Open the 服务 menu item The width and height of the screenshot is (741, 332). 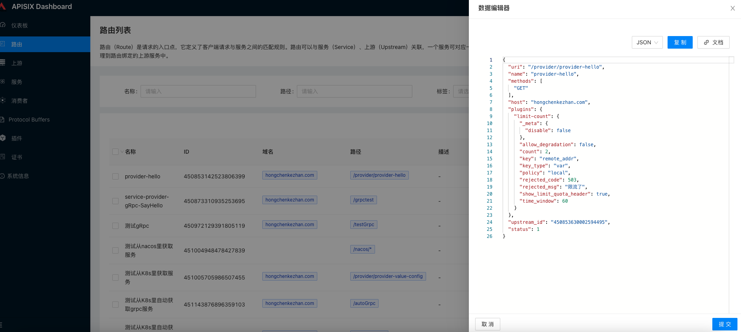click(45, 82)
